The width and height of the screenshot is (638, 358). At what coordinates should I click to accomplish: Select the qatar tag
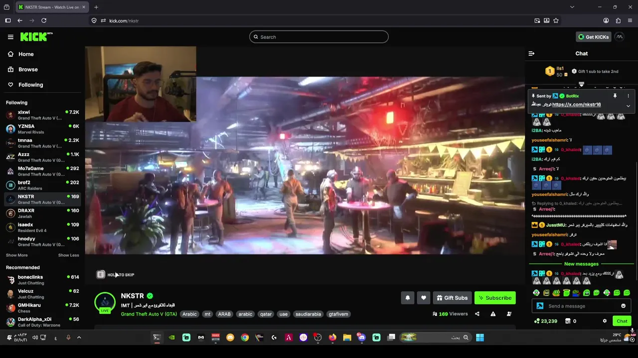coord(266,314)
